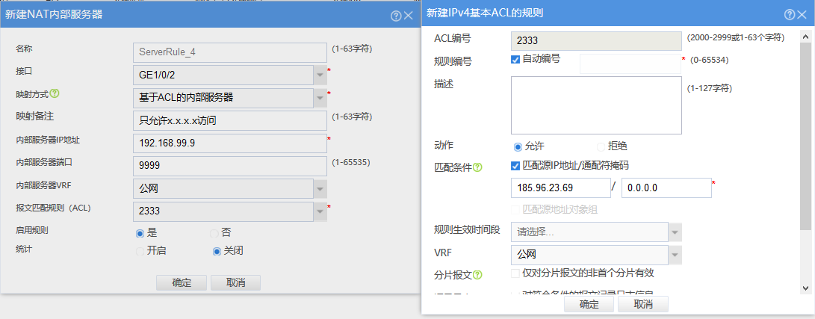The height and width of the screenshot is (319, 815).
Task: Close the 新建NAT内部服务器 dialog
Action: tap(408, 14)
